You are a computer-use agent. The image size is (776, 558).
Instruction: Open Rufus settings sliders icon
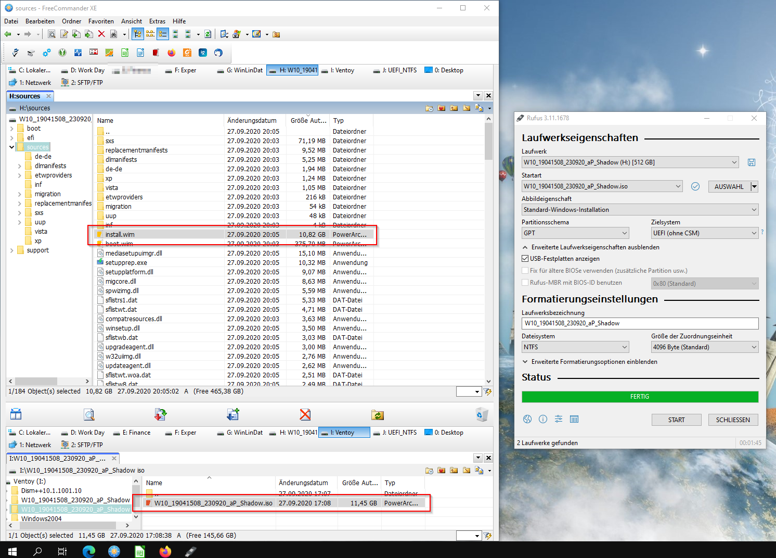pyautogui.click(x=559, y=419)
